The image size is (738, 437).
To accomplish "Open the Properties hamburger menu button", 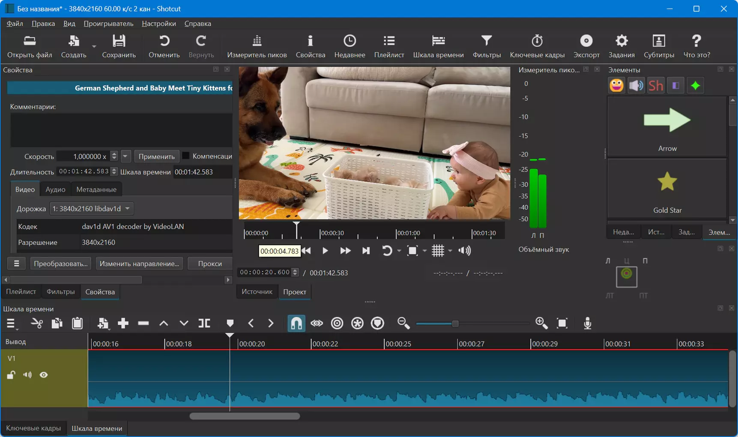I will 16,263.
